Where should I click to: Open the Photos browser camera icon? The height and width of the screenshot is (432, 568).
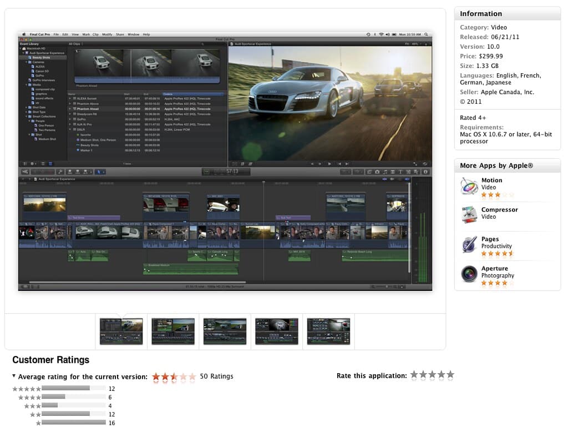[377, 172]
